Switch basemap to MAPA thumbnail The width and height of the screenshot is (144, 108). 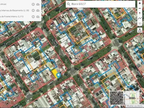click(132, 98)
